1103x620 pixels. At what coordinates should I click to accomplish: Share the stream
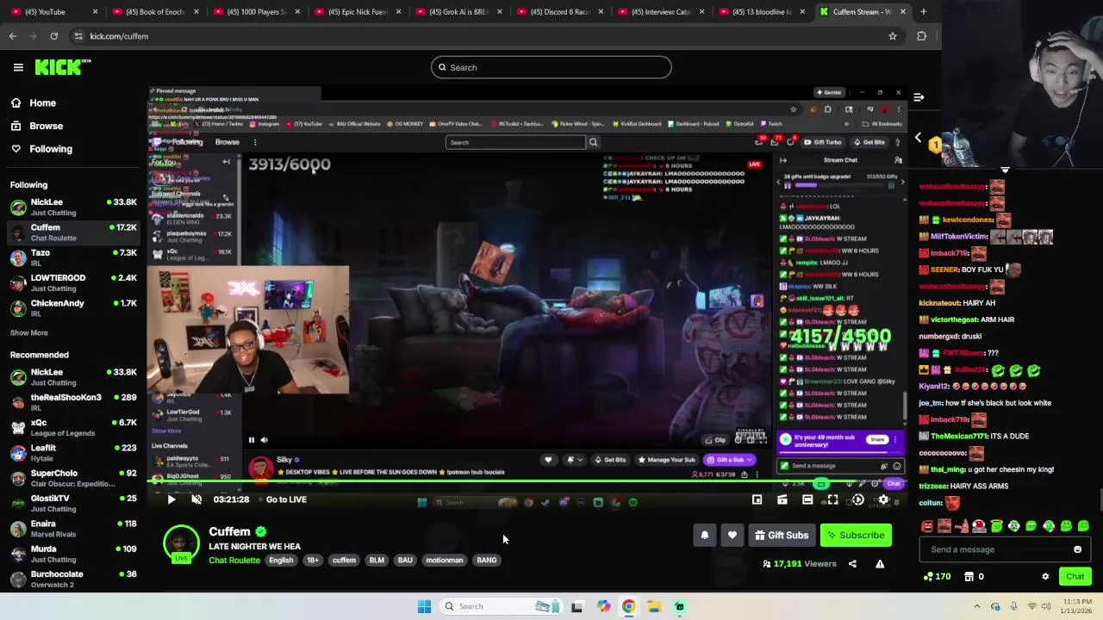click(852, 564)
